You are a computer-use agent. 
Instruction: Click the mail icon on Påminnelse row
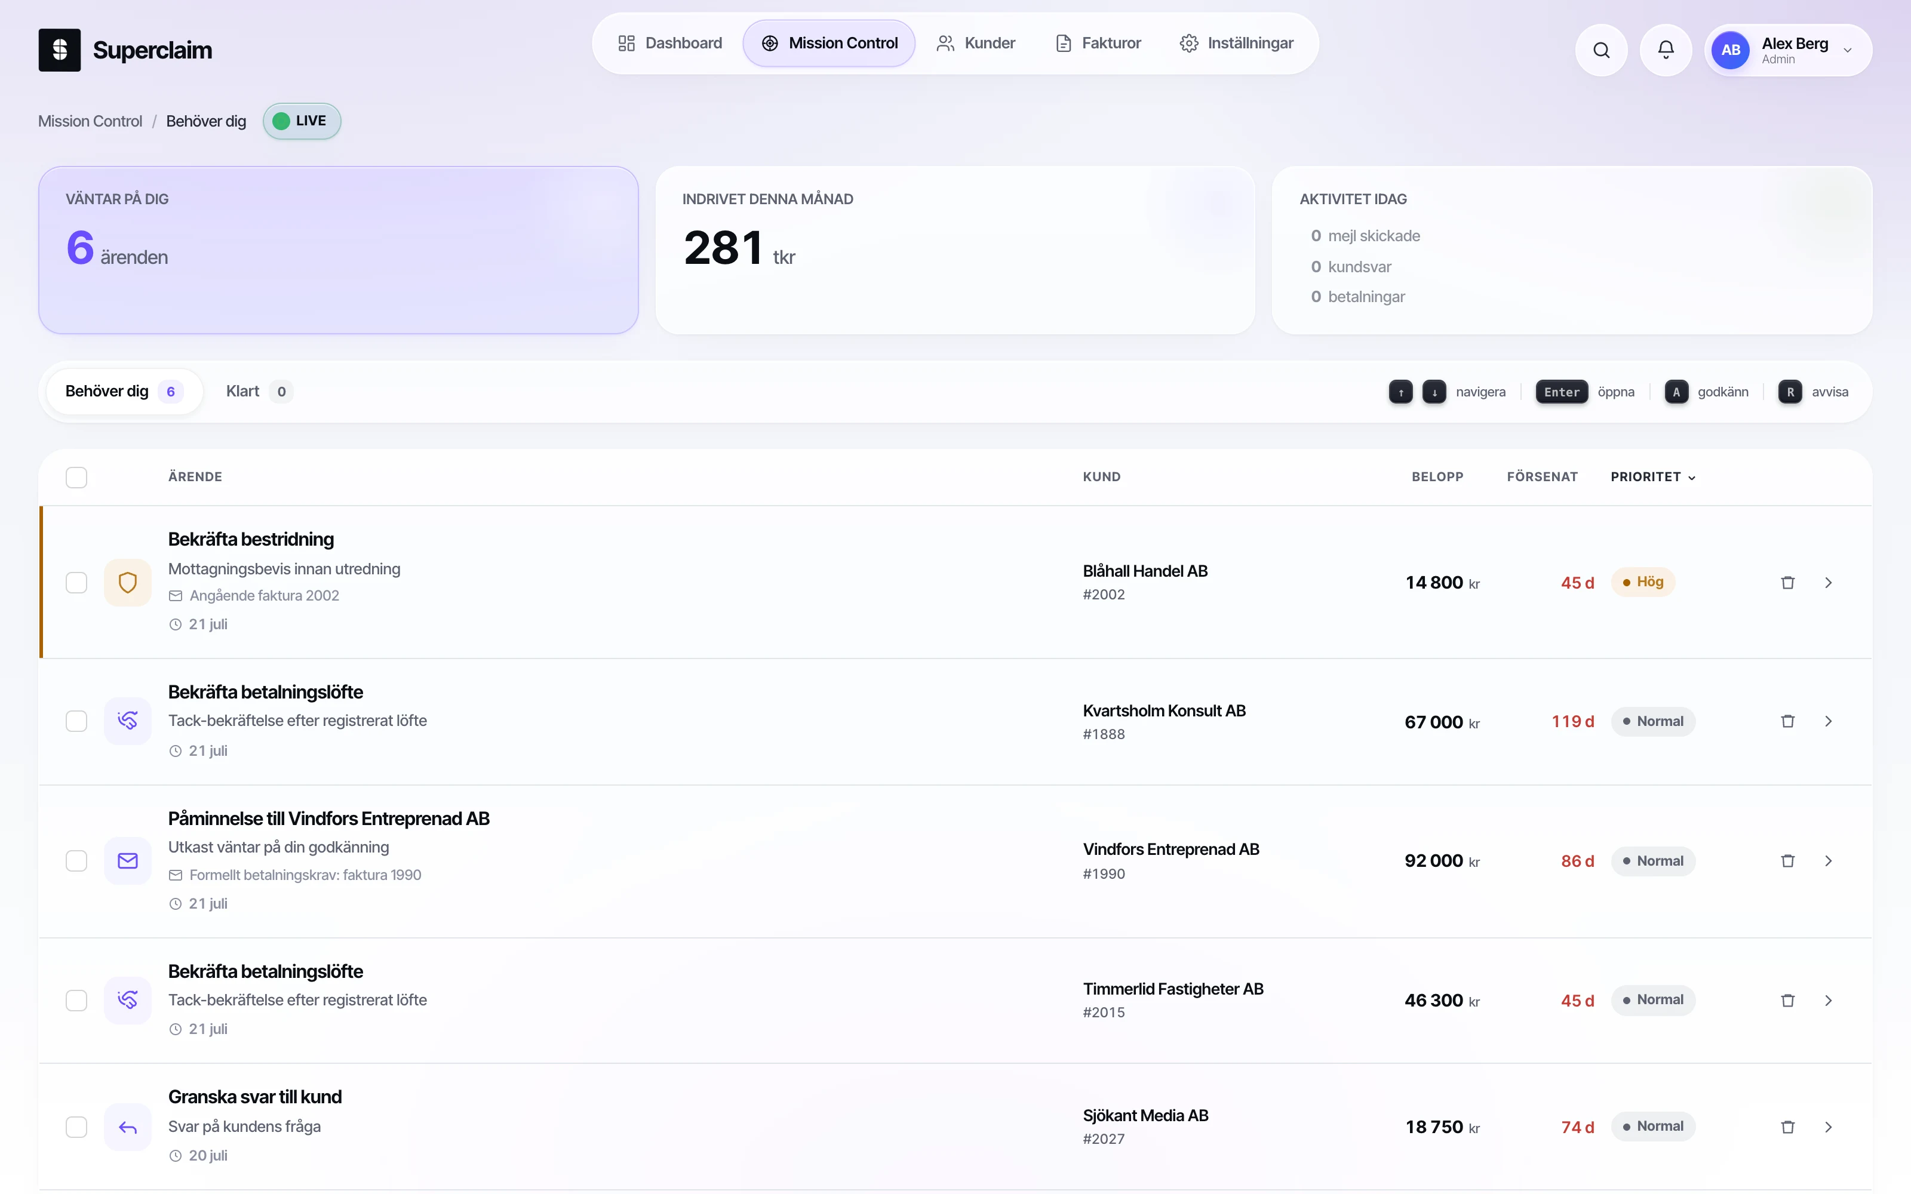tap(127, 861)
